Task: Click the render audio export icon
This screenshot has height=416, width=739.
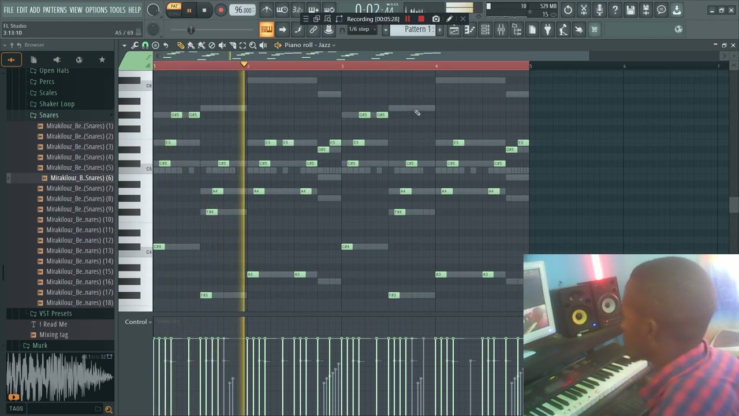Action: [646, 10]
